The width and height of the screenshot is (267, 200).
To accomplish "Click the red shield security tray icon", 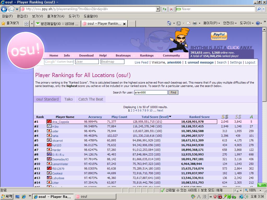I will pyautogui.click(x=215, y=197).
